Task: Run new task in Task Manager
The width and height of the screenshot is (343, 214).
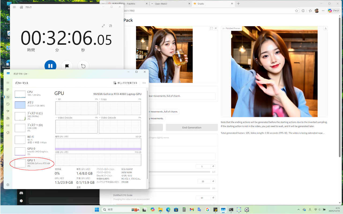Action: pos(125,83)
